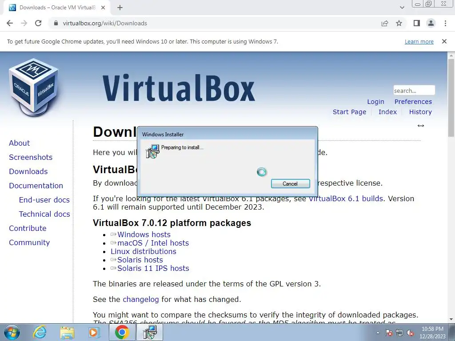The image size is (455, 341).
Task: Open Technical docs link
Action: click(44, 214)
